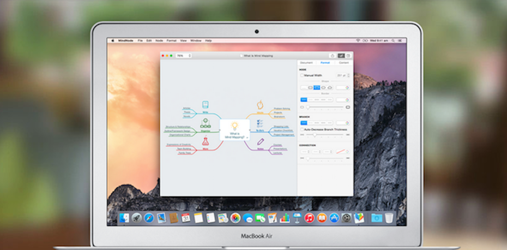Enable Auto-Decrease Branch Thickness

click(302, 129)
